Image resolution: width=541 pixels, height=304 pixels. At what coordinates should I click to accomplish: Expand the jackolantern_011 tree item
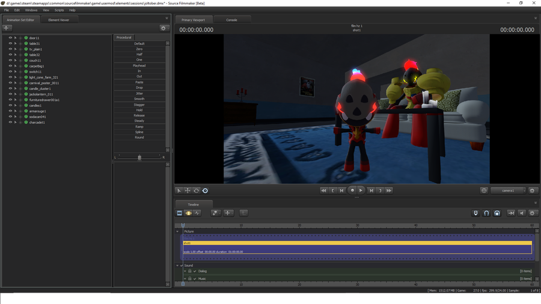(15, 94)
